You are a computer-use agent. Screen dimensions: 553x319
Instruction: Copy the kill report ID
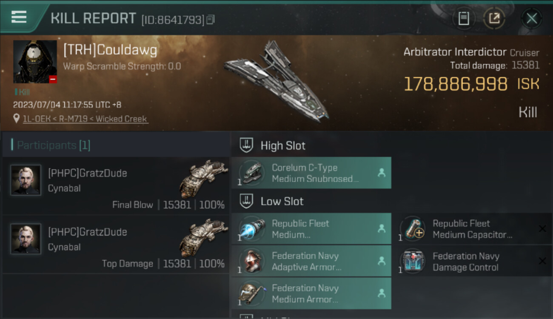pos(211,20)
